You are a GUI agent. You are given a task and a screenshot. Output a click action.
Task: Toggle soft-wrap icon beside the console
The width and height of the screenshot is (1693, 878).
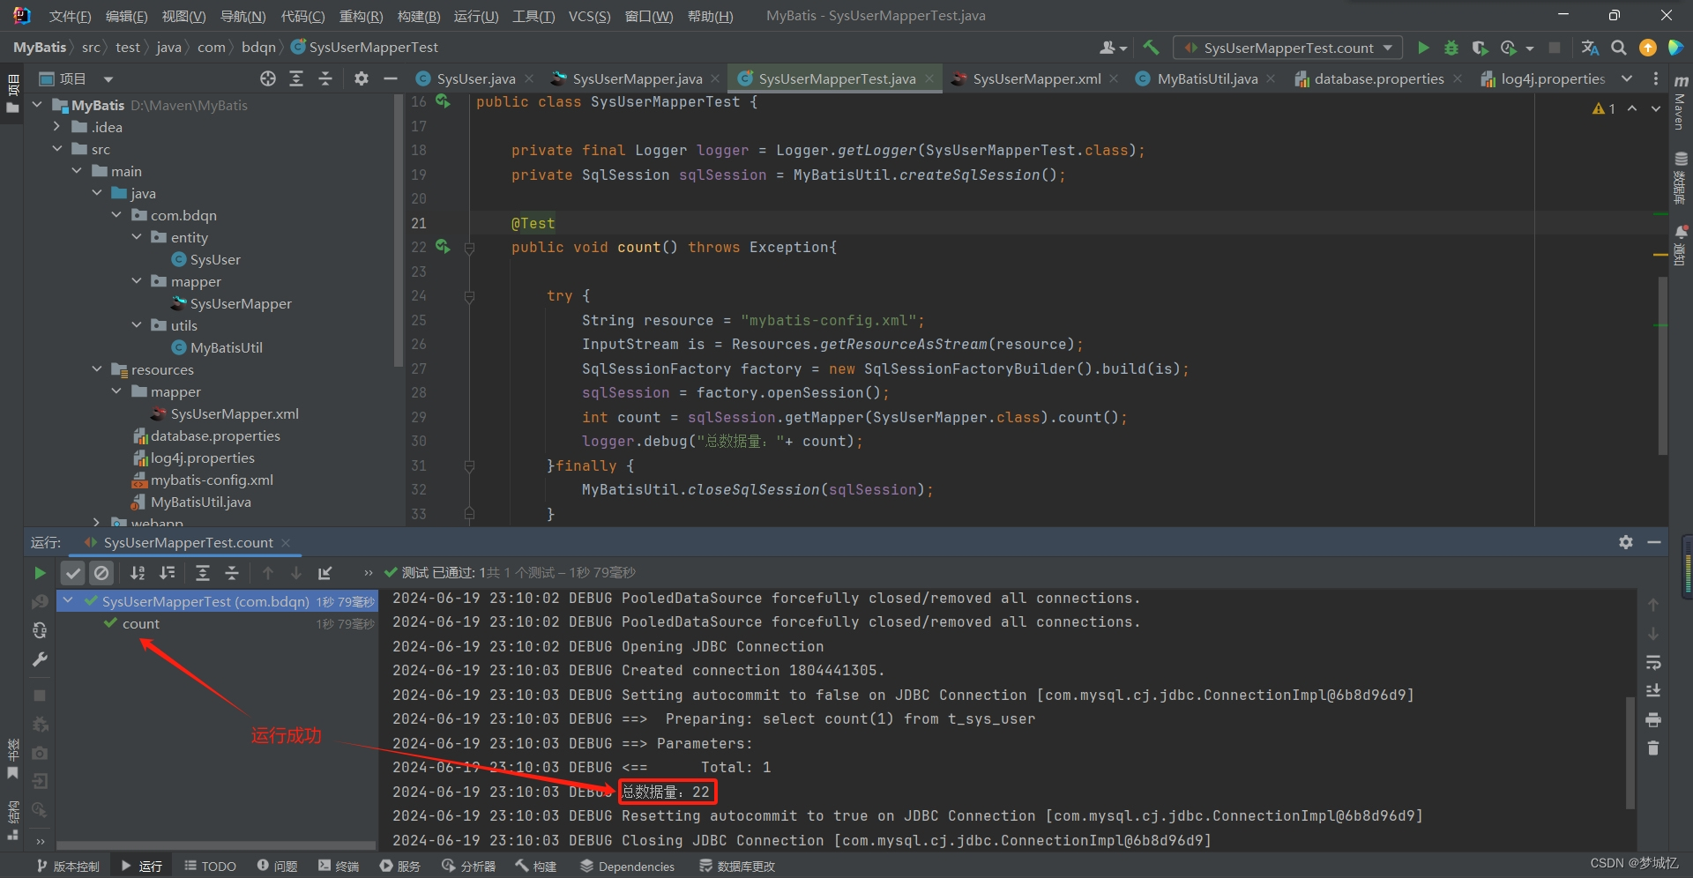(x=1653, y=662)
